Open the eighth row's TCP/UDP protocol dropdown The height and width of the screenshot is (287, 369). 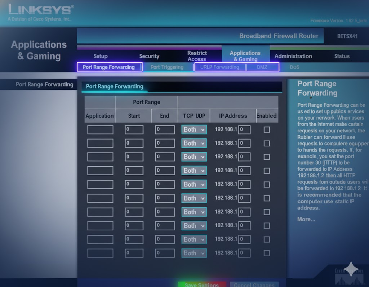pos(194,226)
